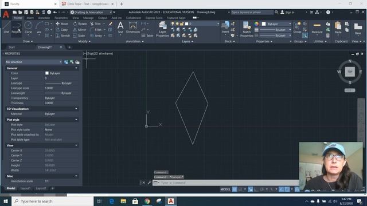Open the Annotate ribbon tab

pyautogui.click(x=44, y=18)
